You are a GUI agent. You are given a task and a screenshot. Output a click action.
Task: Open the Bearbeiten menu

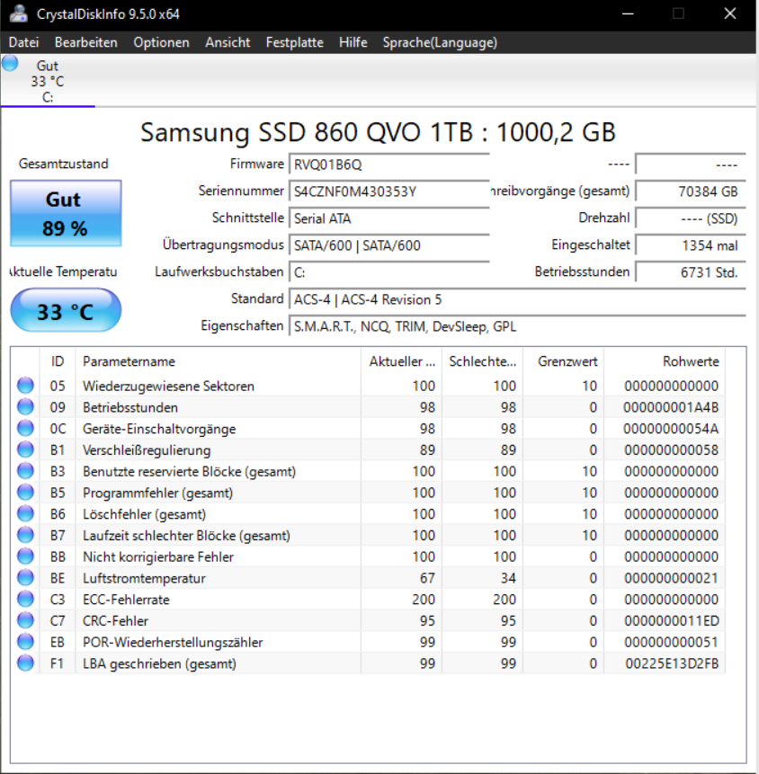[86, 42]
